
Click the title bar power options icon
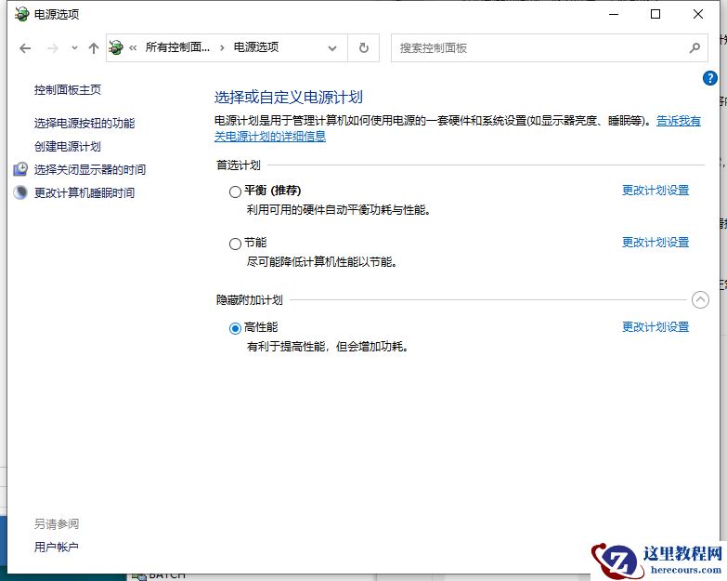21,14
